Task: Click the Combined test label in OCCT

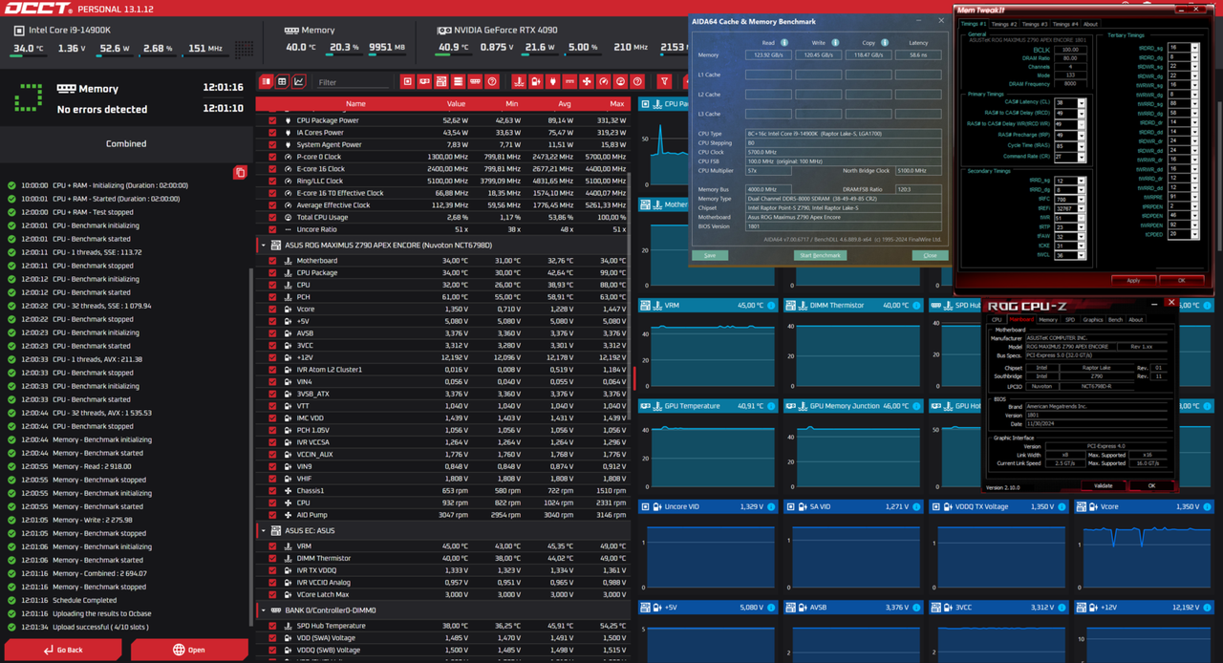Action: [126, 143]
